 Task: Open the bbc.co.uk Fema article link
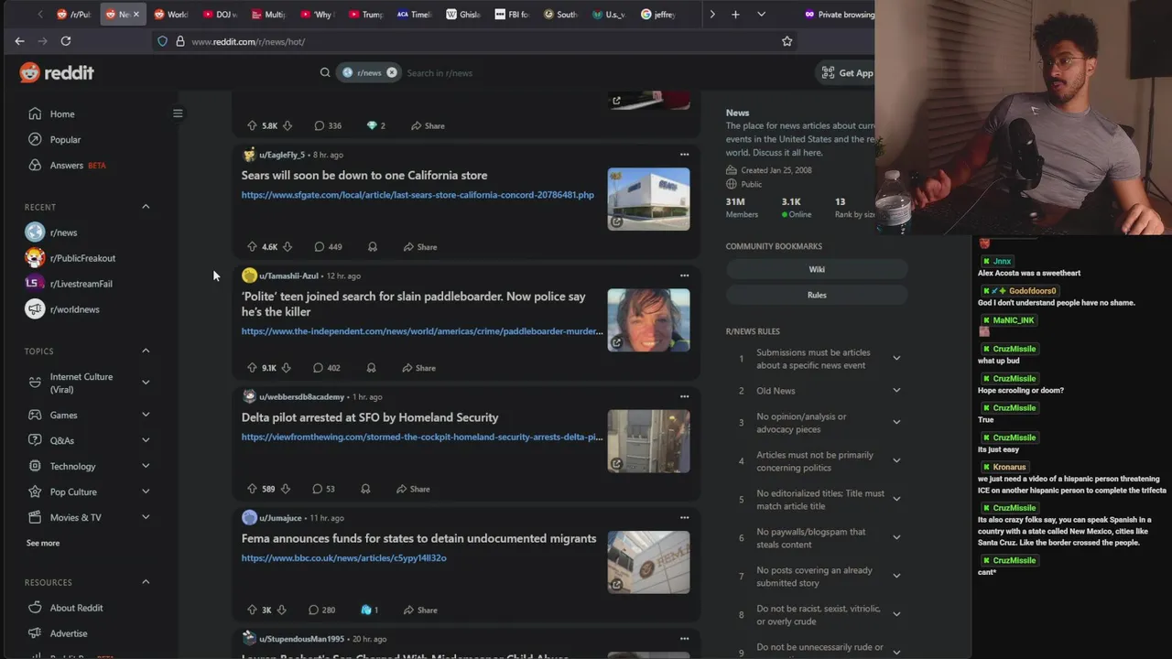[344, 557]
